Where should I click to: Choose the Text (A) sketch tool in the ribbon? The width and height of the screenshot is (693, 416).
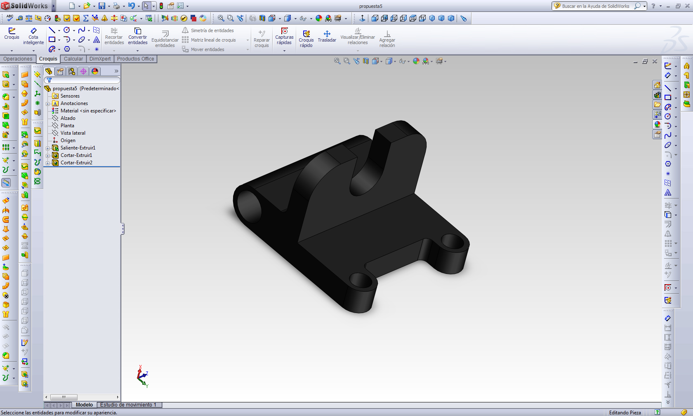point(97,40)
